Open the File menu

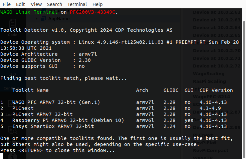click(x=7, y=4)
